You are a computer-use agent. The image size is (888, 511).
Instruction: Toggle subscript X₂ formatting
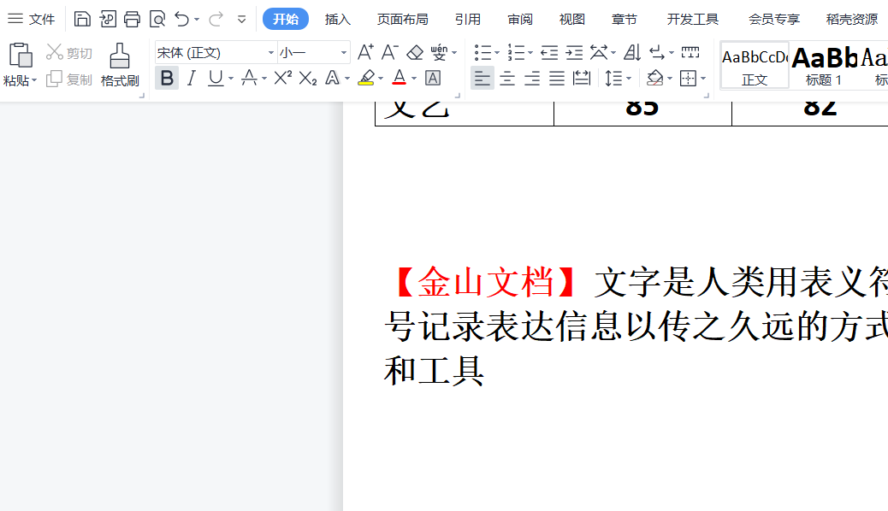307,78
